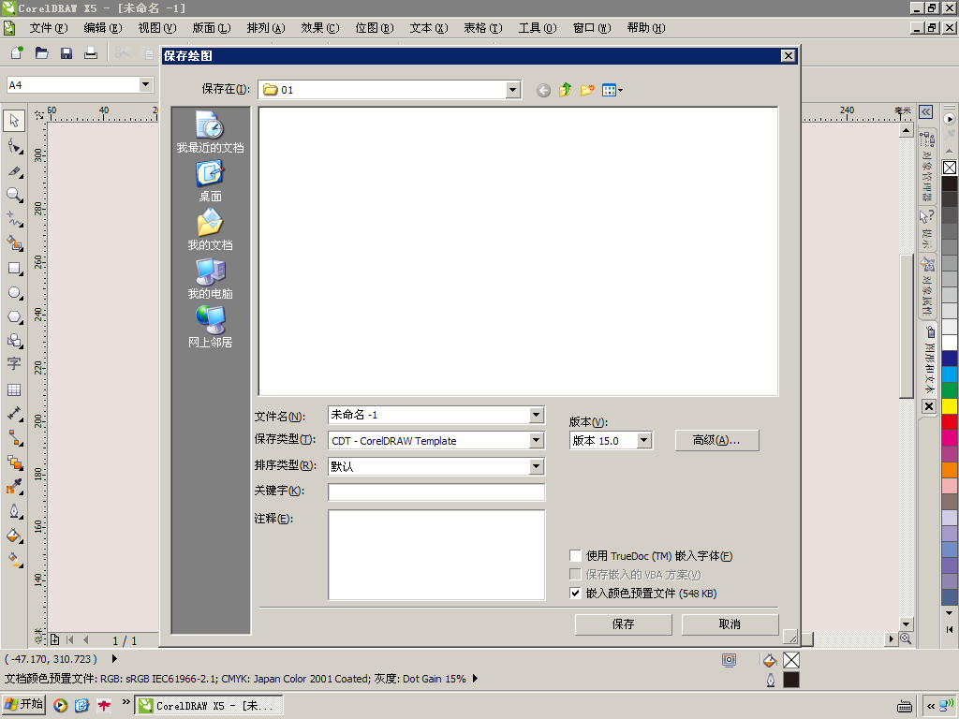This screenshot has height=719, width=959.
Task: Open the 帮助 menu
Action: [646, 28]
